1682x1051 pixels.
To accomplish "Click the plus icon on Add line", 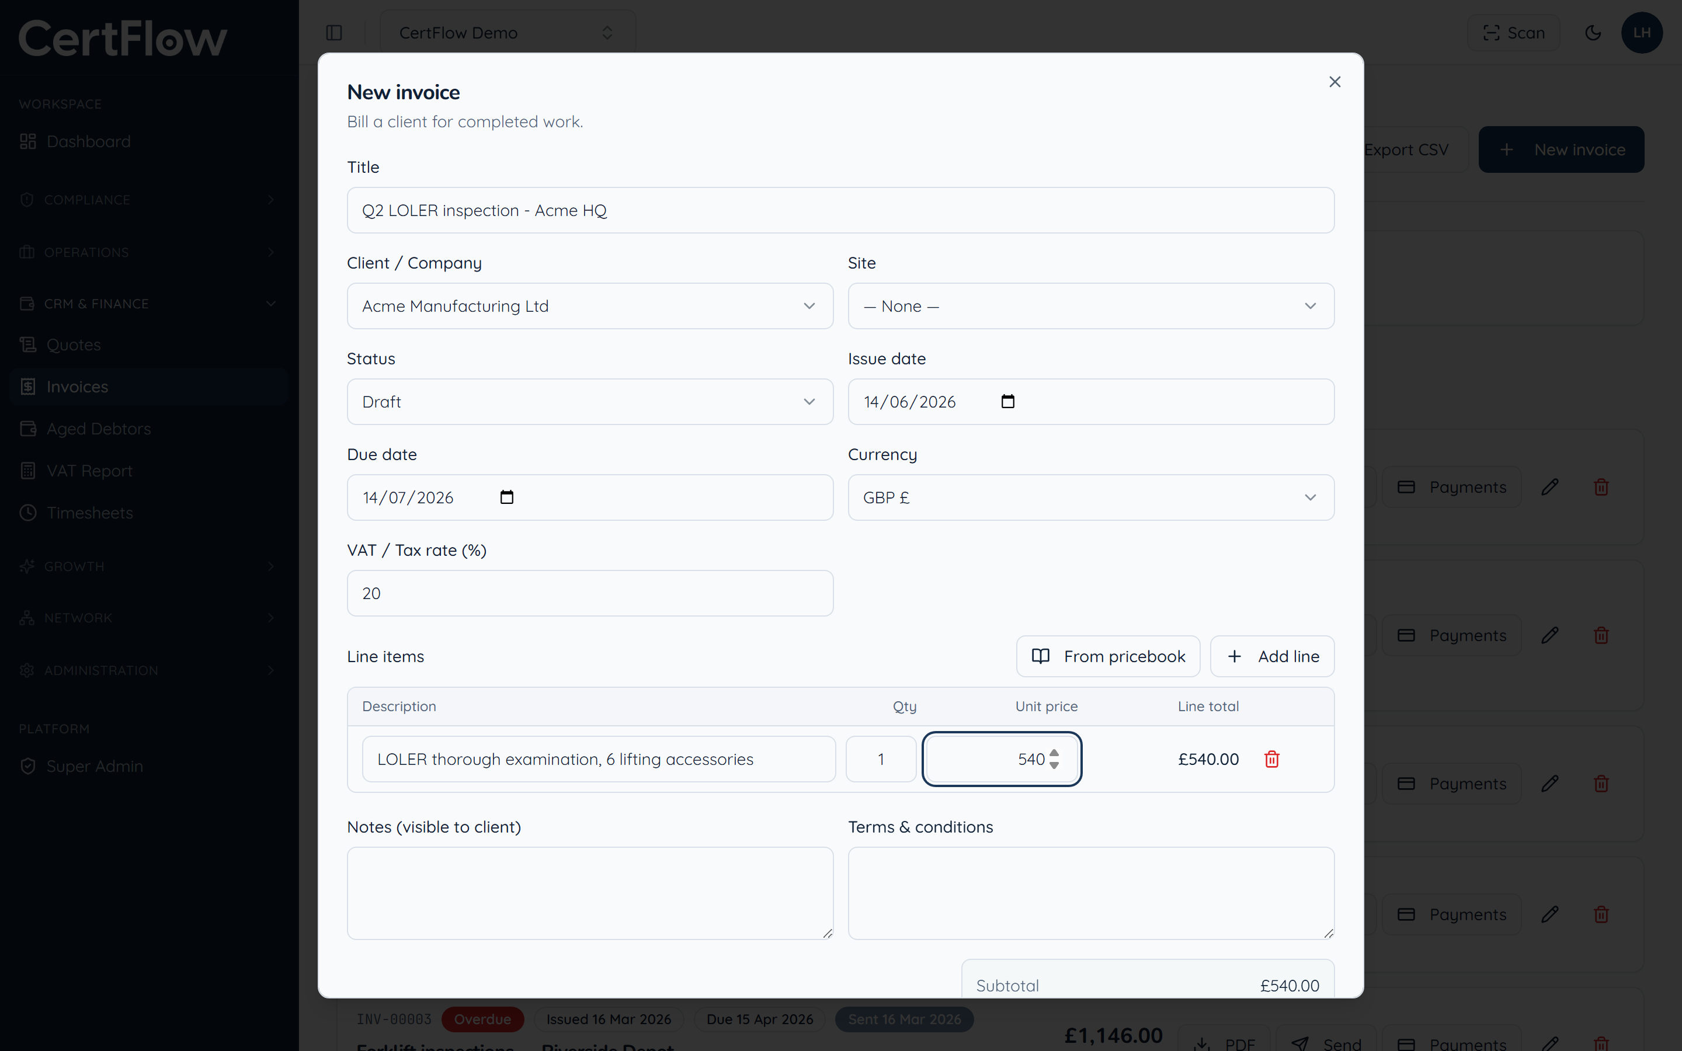I will pos(1235,656).
